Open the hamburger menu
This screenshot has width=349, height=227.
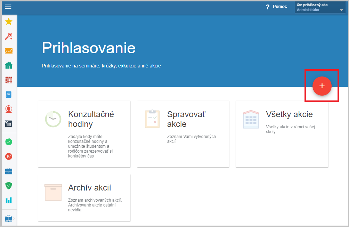8,7
